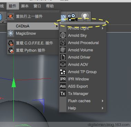131x127 pixels.
Task: Click the light bulb toolbar icon
Action: [x=85, y=17]
